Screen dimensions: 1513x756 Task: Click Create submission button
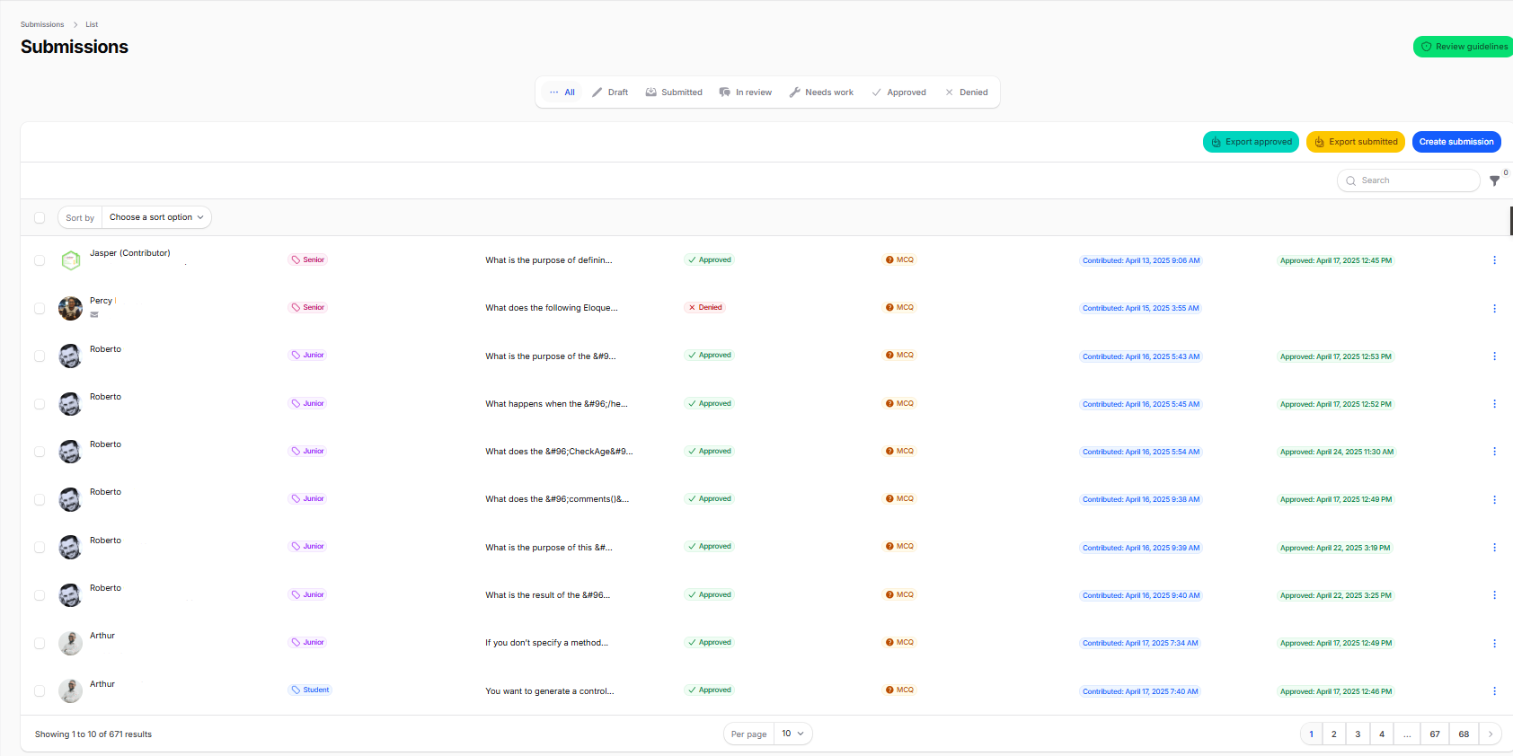pyautogui.click(x=1456, y=142)
